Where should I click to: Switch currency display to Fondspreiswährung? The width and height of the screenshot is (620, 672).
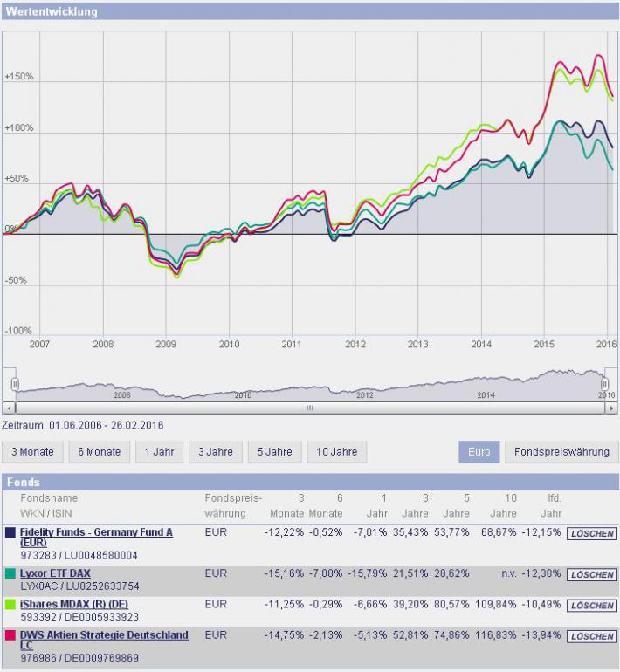[561, 452]
